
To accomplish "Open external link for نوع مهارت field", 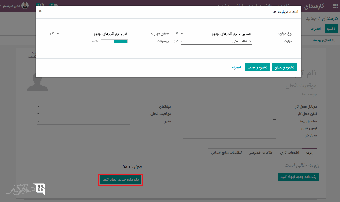I will 176,34.
